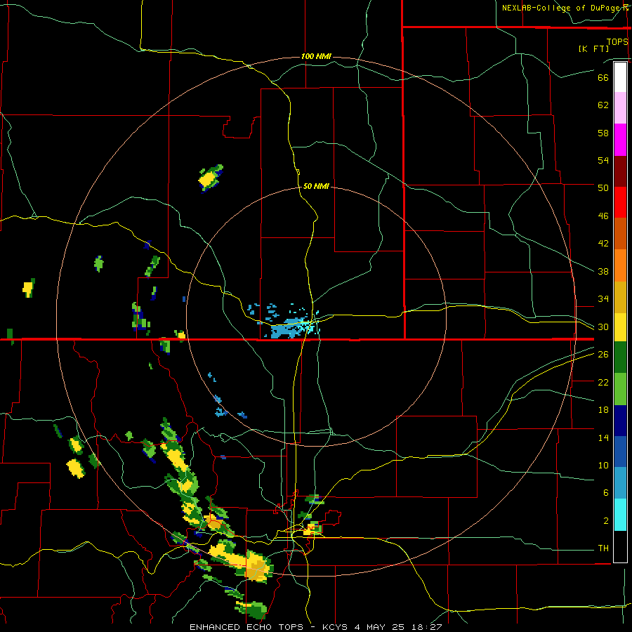Click the '34' legend value
The width and height of the screenshot is (632, 632).
click(603, 299)
